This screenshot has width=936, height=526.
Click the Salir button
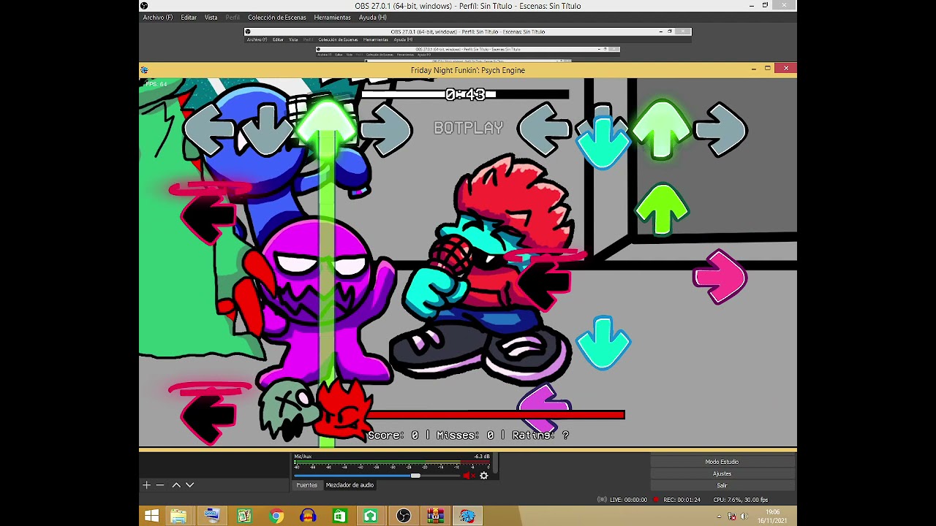pyautogui.click(x=722, y=485)
